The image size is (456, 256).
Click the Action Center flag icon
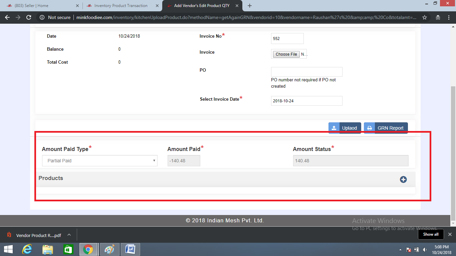pyautogui.click(x=408, y=250)
